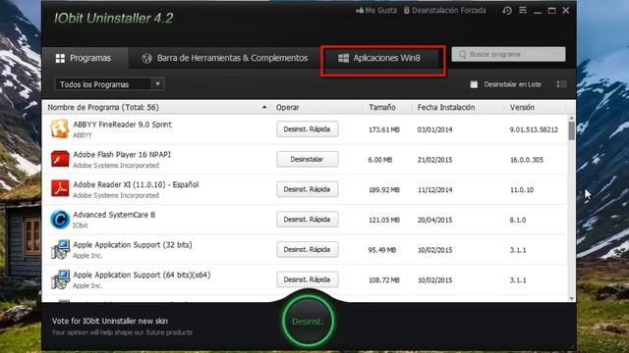Image resolution: width=629 pixels, height=353 pixels.
Task: Select Apple Application Support (32 bits) name
Action: (133, 244)
